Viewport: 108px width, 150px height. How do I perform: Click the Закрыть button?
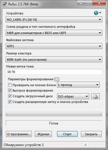pyautogui.click(x=91, y=134)
